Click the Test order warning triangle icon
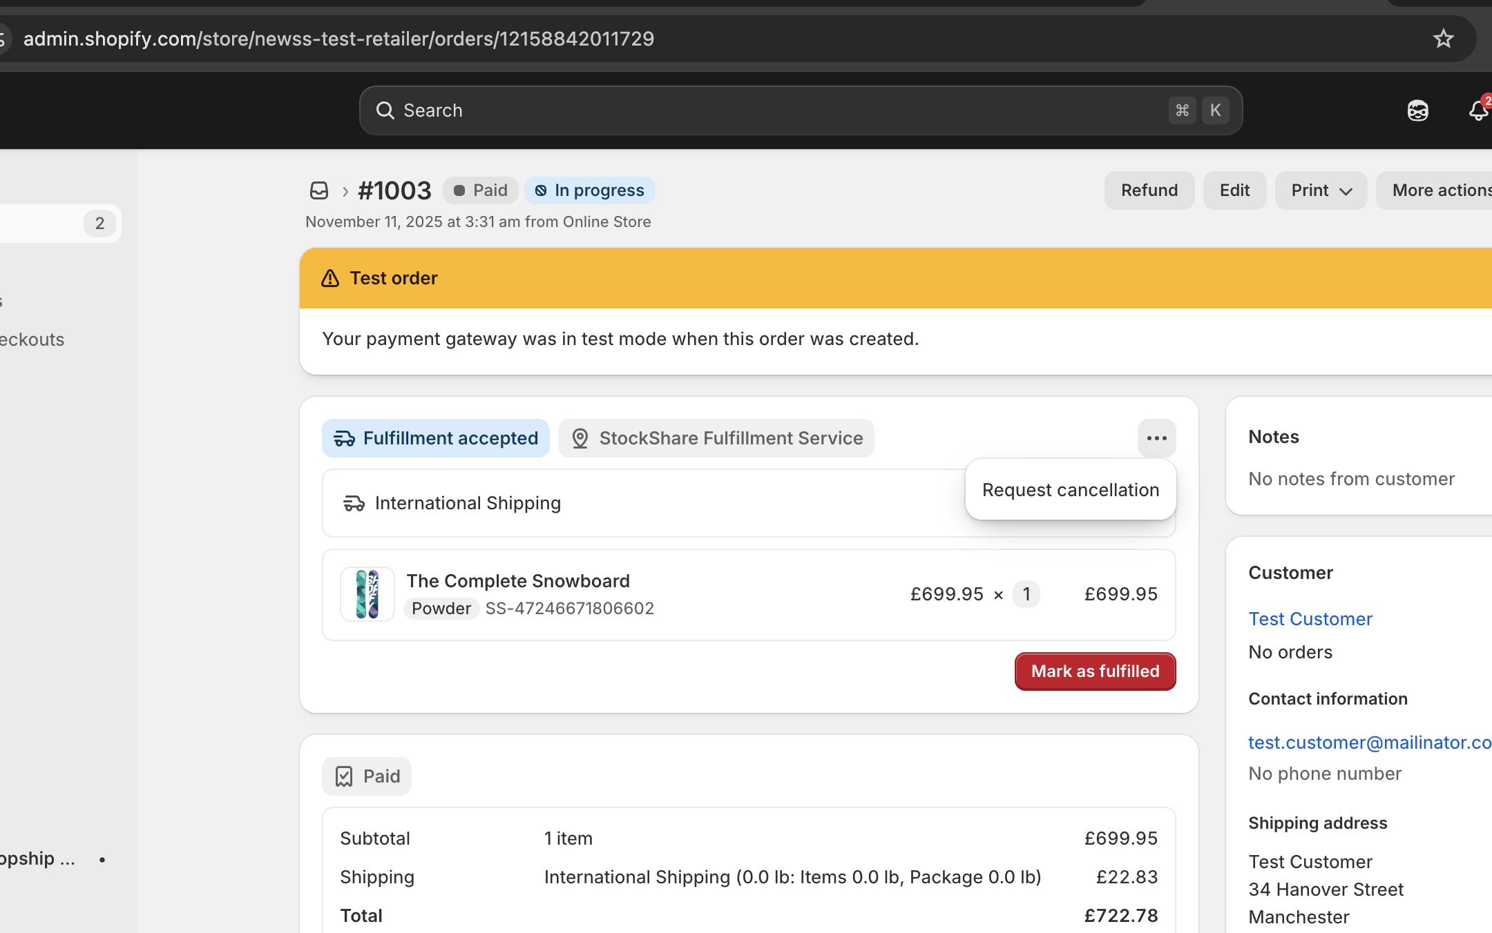1492x933 pixels. coord(330,278)
